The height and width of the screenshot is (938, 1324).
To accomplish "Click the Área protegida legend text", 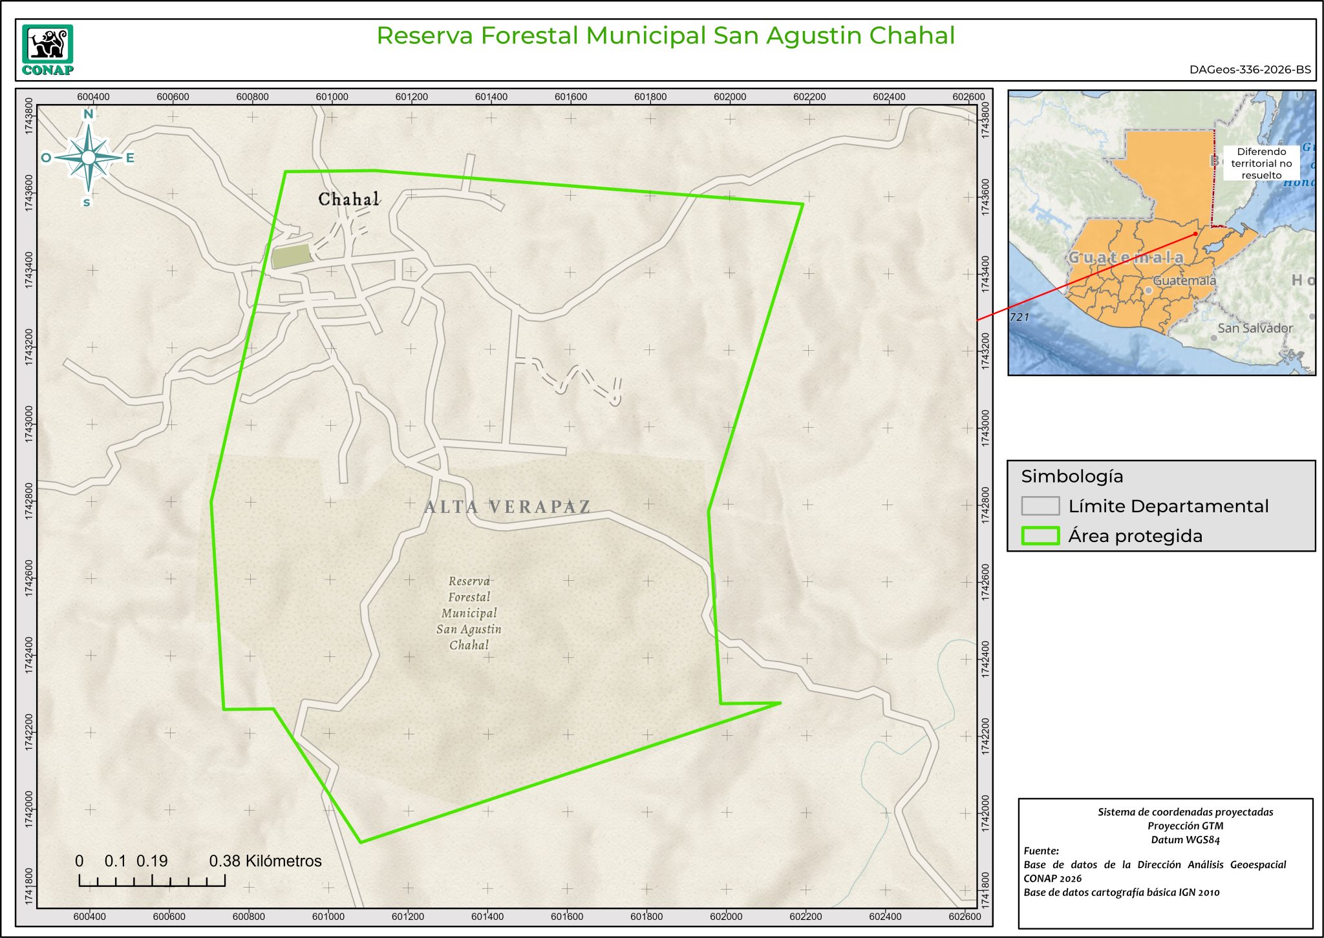I will pos(1135,536).
